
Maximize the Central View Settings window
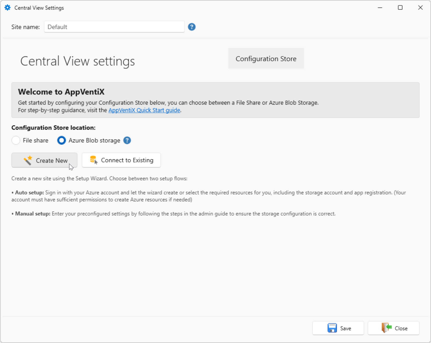pos(400,8)
